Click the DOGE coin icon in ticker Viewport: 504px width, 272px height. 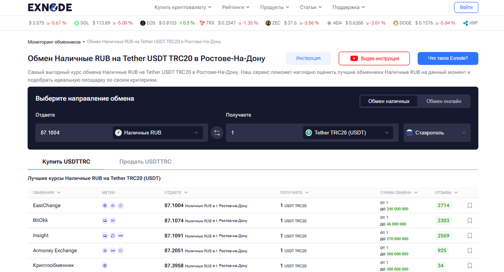pyautogui.click(x=395, y=23)
